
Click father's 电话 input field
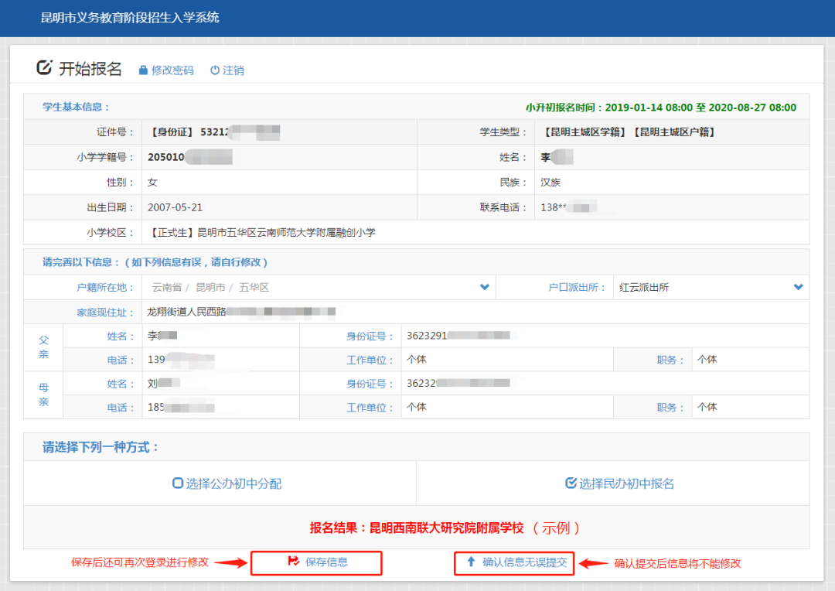tap(220, 360)
